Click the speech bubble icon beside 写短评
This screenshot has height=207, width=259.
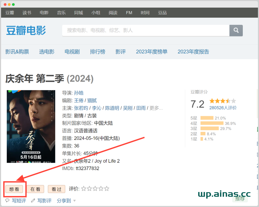click(7, 201)
